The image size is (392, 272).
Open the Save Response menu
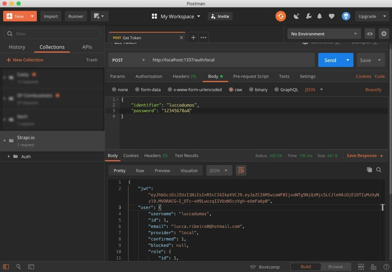click(365, 155)
